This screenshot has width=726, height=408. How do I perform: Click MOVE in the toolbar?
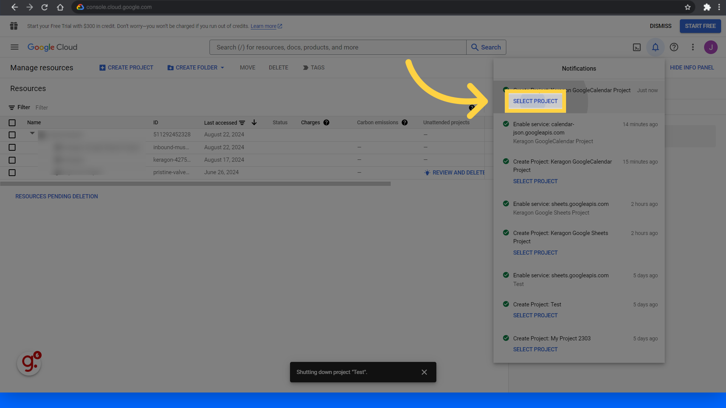pyautogui.click(x=248, y=68)
